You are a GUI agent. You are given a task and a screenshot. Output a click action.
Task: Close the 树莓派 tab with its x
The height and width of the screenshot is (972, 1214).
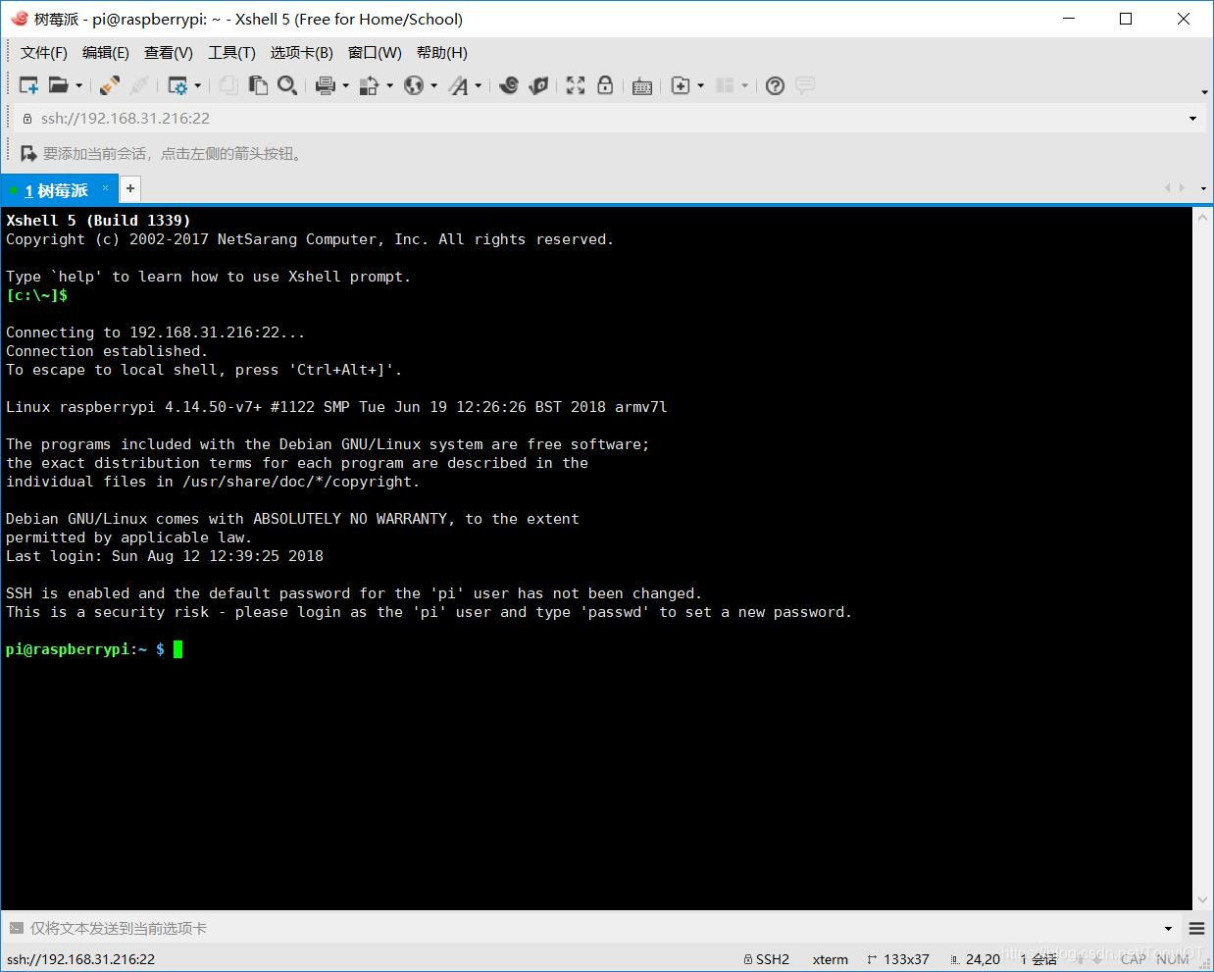(105, 188)
